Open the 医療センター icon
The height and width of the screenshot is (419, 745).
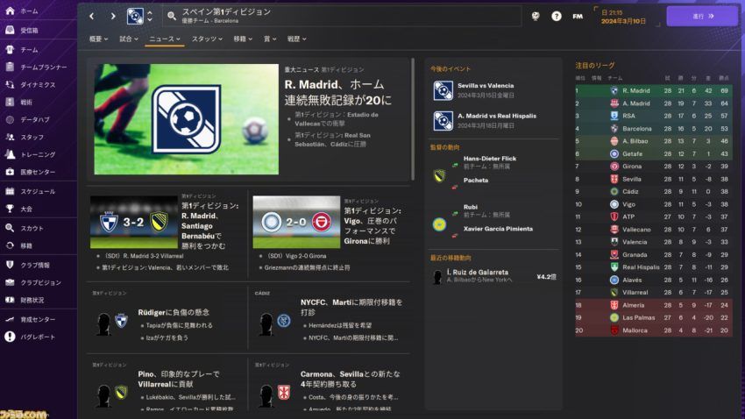[x=10, y=172]
